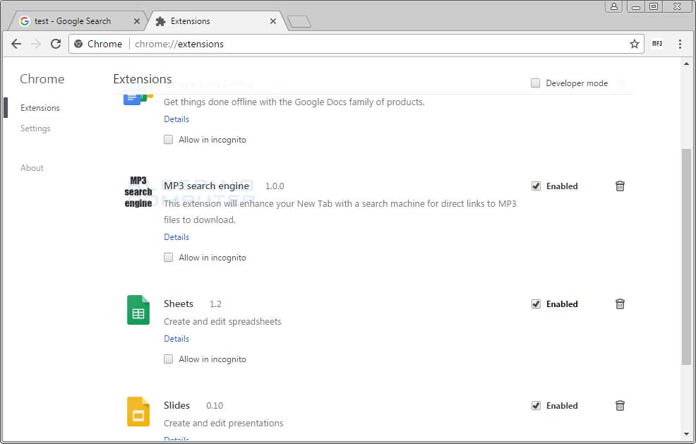Open the Chrome three-dot menu

680,44
